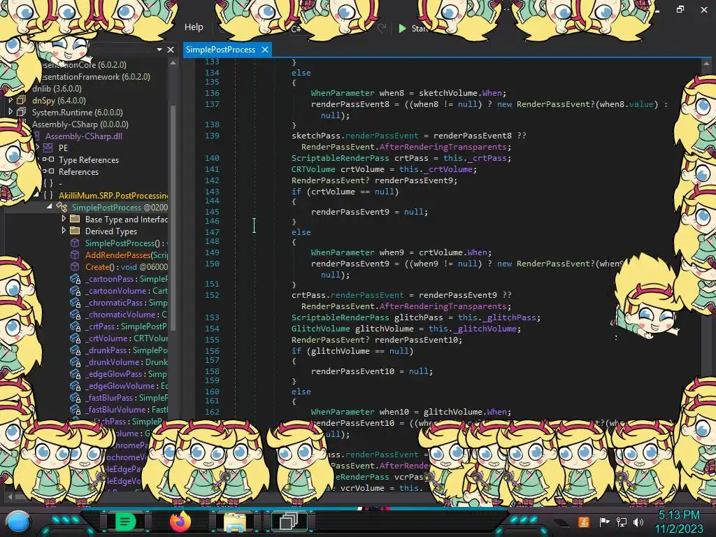Click the SimplePostProcess class icon in the tree
This screenshot has width=716, height=537.
click(62, 207)
